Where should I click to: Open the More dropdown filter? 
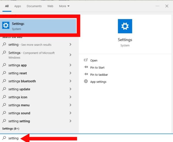[64, 6]
